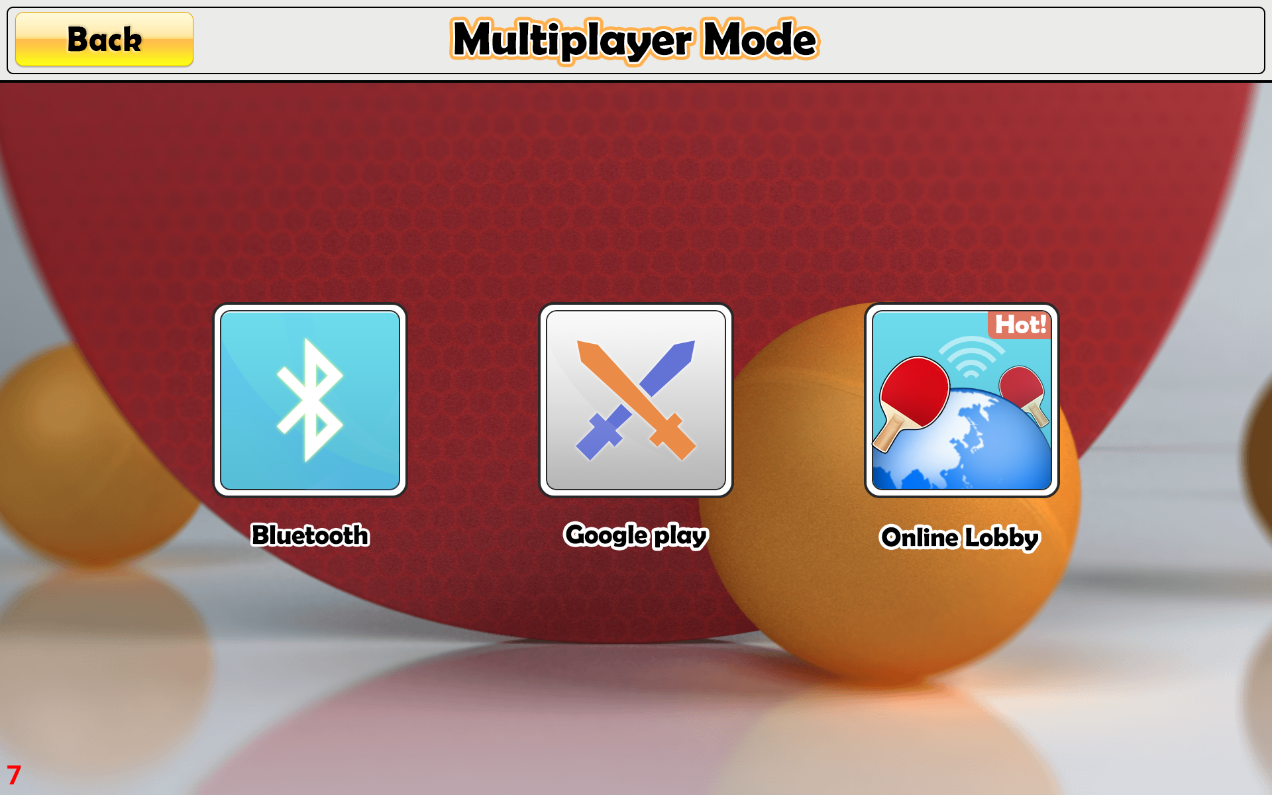The height and width of the screenshot is (795, 1272).
Task: Click the Bluetooth text label
Action: [x=310, y=535]
